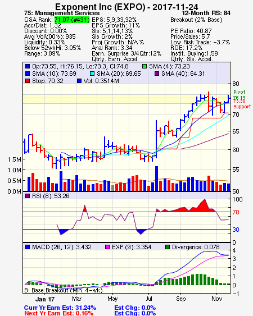Click the 'EXP (9): 3.354' label
The image size is (253, 316).
(x=132, y=247)
